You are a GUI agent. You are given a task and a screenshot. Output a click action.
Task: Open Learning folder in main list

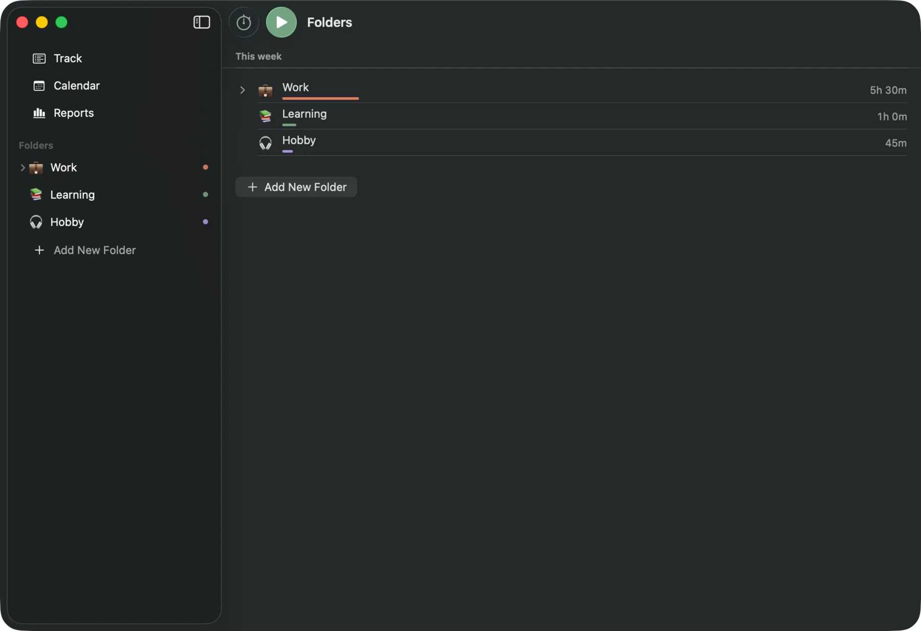click(304, 114)
